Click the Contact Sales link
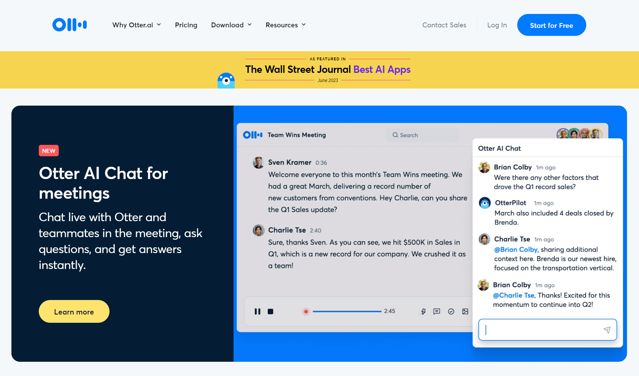639x376 pixels. coord(444,24)
